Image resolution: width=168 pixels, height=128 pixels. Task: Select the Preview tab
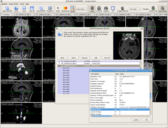click(7, 14)
